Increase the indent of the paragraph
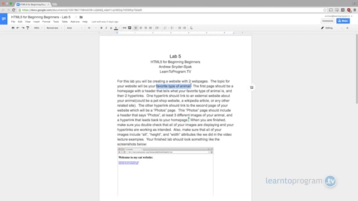The image size is (358, 201). coord(185,28)
